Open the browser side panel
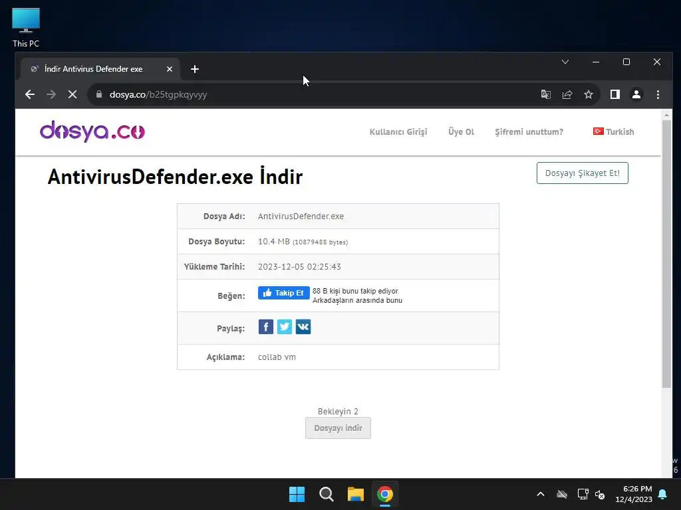This screenshot has height=510, width=681. click(615, 94)
